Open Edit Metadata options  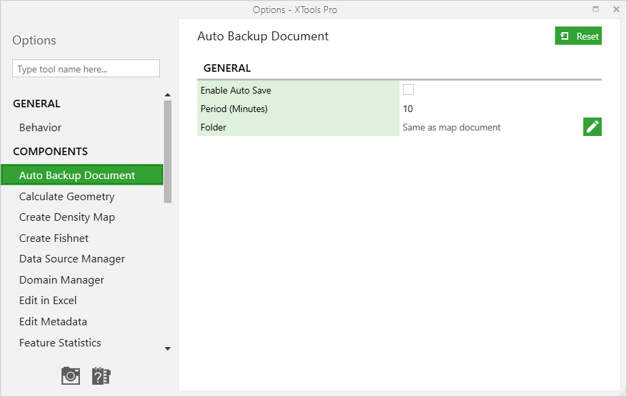(x=53, y=322)
